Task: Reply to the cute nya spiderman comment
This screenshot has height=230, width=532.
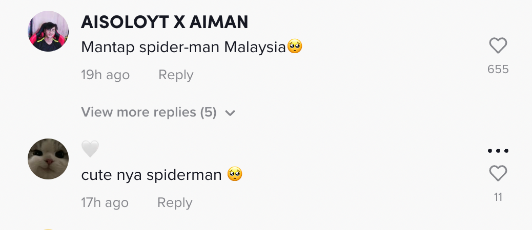Action: pyautogui.click(x=175, y=202)
